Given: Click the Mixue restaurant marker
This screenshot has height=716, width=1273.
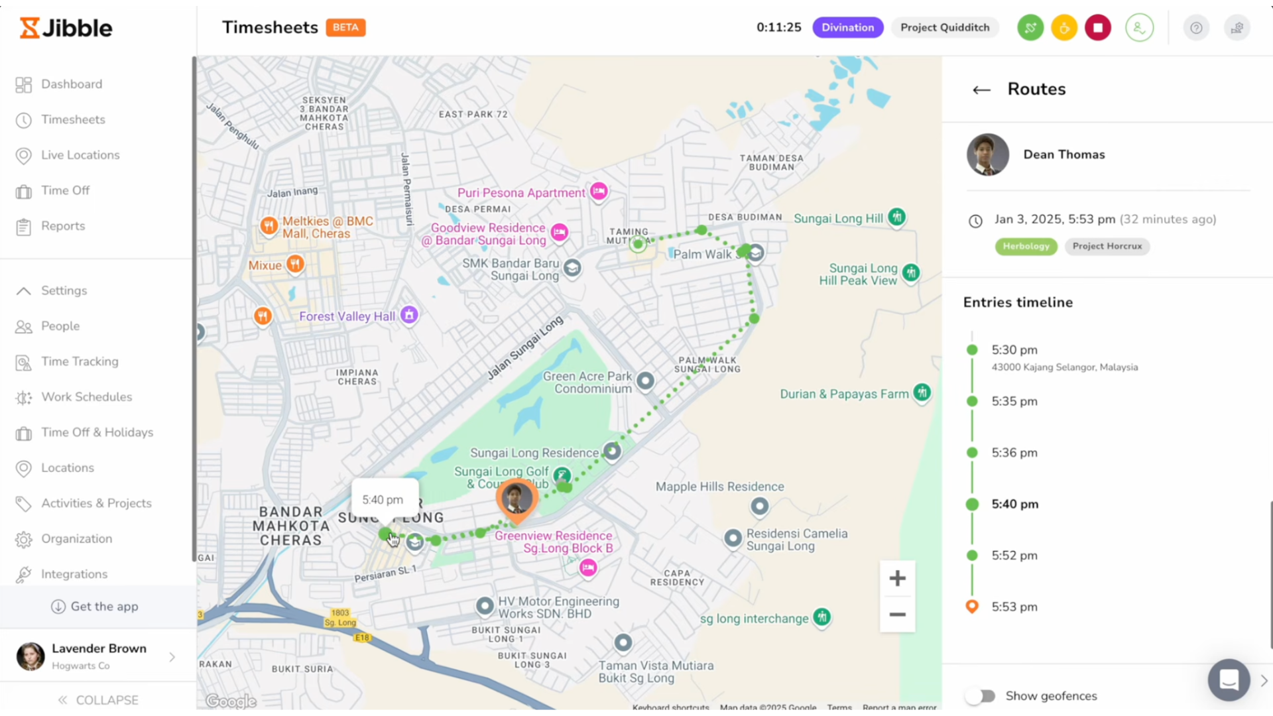Looking at the screenshot, I should (x=295, y=265).
